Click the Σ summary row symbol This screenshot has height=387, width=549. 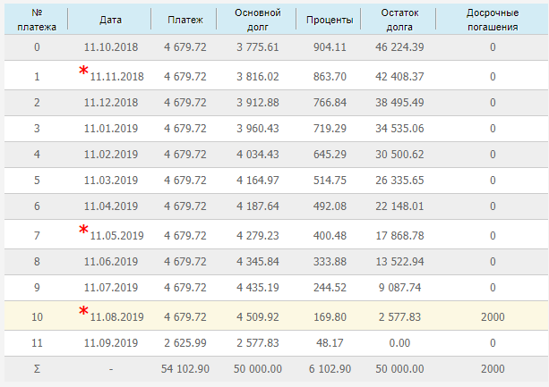[36, 369]
